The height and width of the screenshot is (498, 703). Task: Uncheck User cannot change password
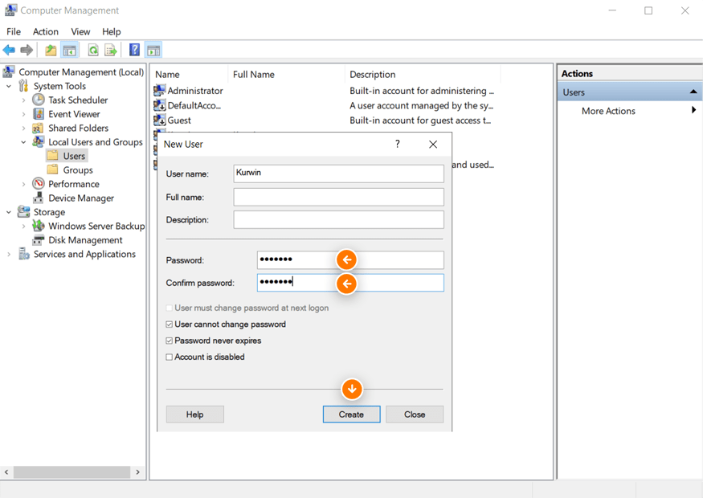pyautogui.click(x=169, y=325)
